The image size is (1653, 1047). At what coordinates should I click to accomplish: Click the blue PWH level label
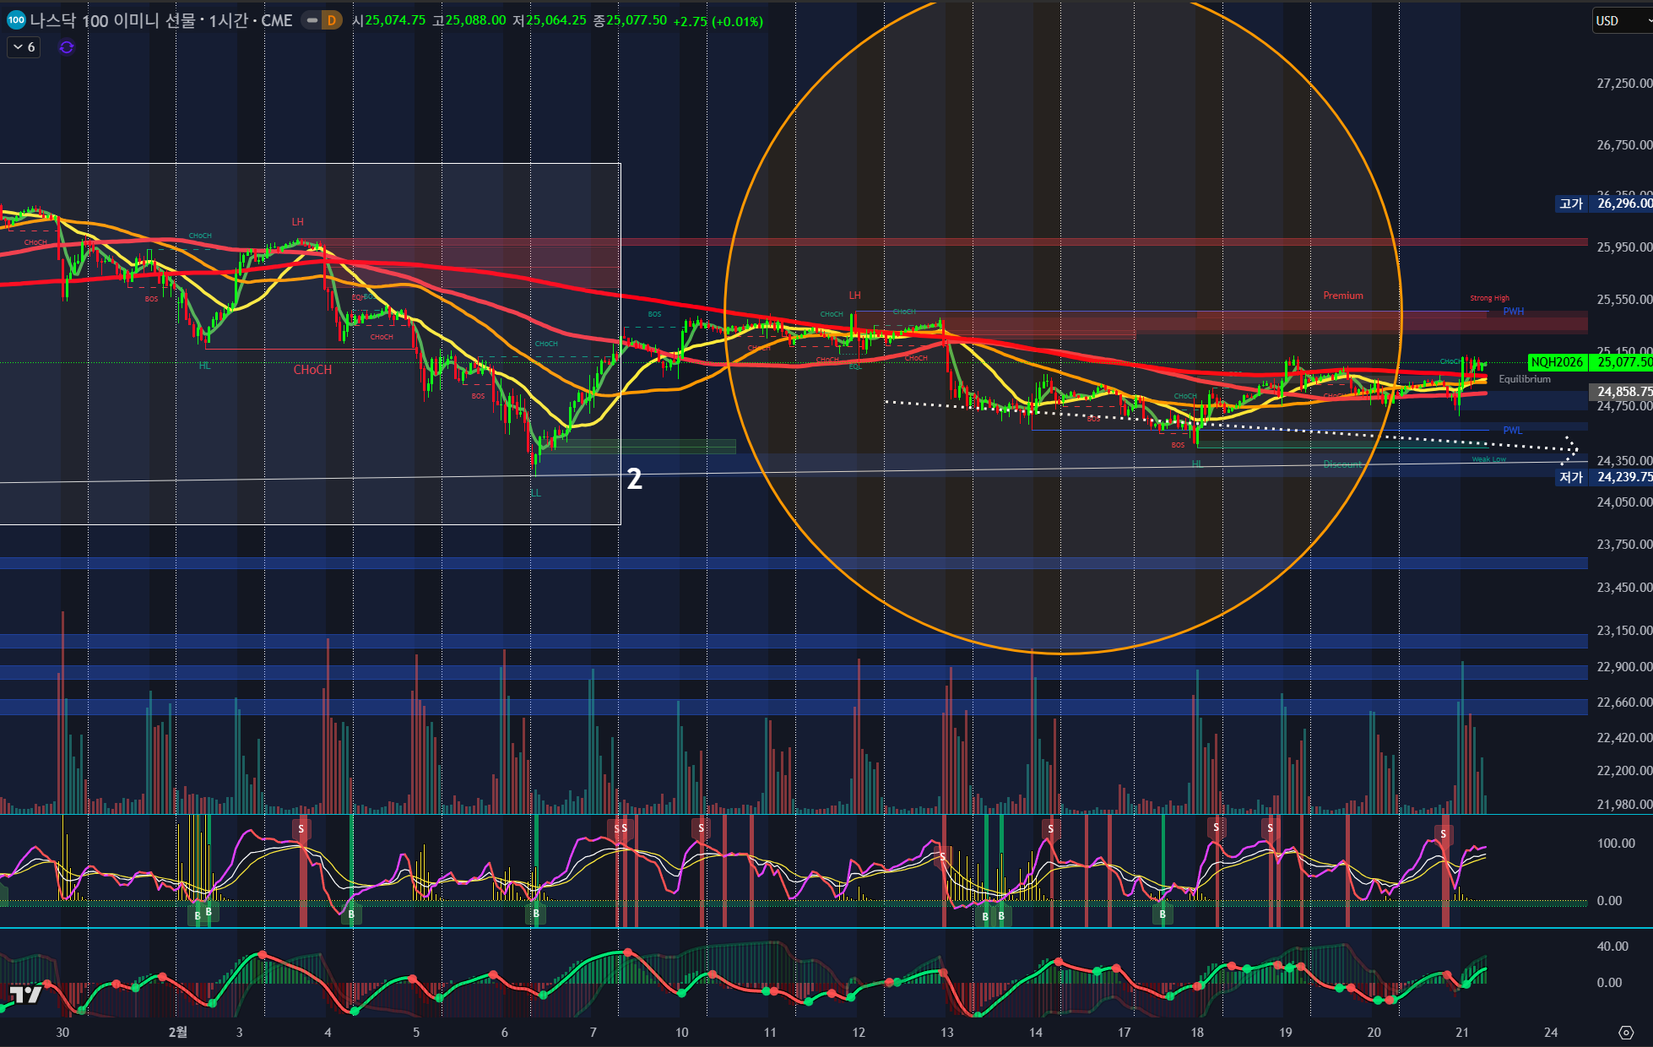point(1513,312)
